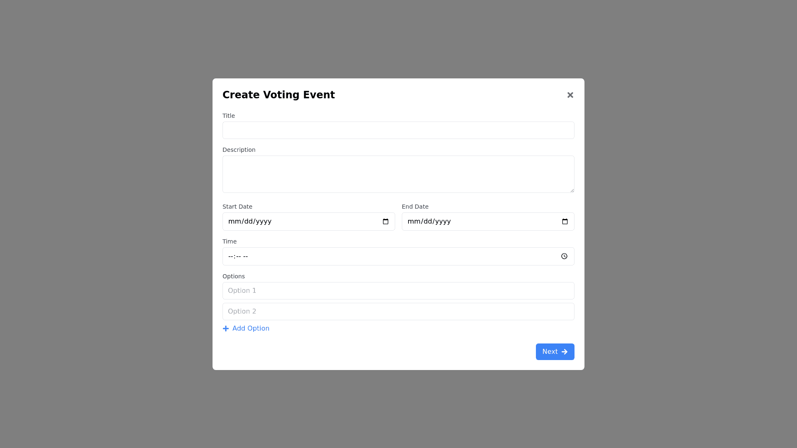This screenshot has width=797, height=448.
Task: Click the plus icon beside Add Option
Action: 226,329
